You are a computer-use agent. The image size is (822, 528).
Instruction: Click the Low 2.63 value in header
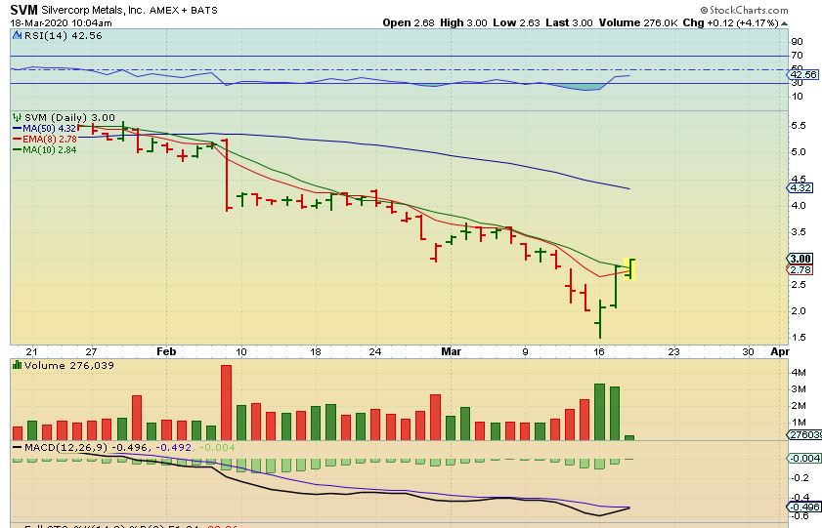[516, 23]
